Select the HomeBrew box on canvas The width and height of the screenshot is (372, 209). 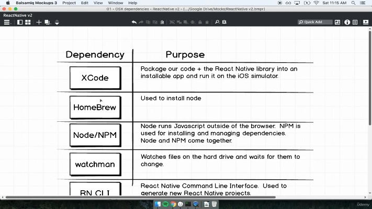95,108
